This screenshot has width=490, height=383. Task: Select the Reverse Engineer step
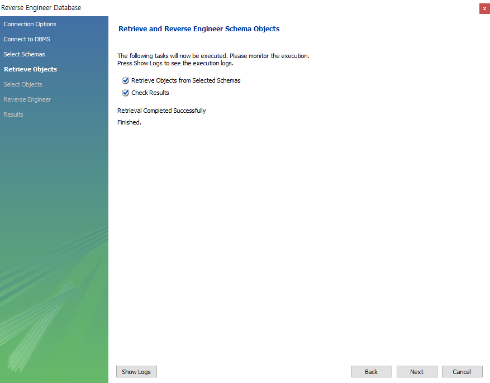27,99
